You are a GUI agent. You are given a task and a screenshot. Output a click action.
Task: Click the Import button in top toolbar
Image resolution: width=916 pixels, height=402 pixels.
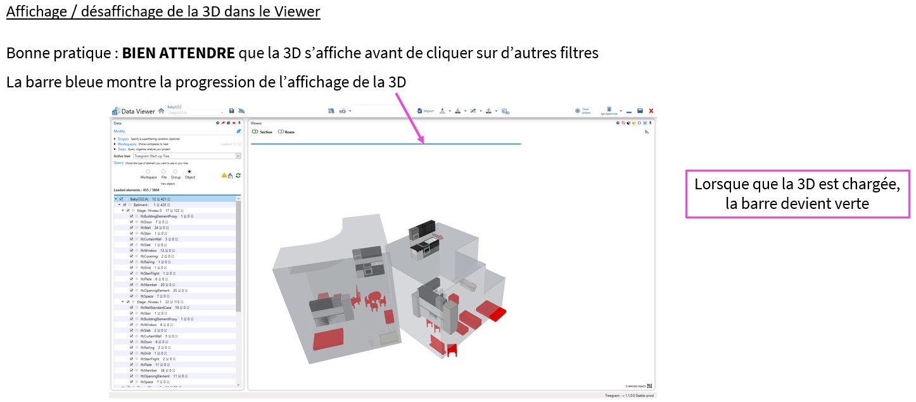pyautogui.click(x=425, y=111)
